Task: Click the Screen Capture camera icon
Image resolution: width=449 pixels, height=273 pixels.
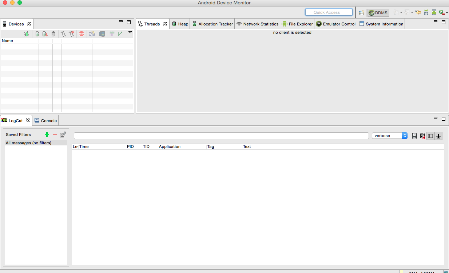Action: pyautogui.click(x=92, y=34)
